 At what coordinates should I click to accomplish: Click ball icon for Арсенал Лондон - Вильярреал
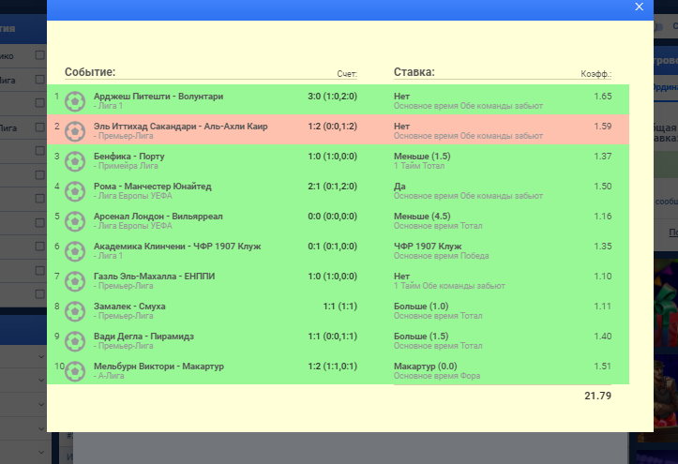tap(75, 220)
